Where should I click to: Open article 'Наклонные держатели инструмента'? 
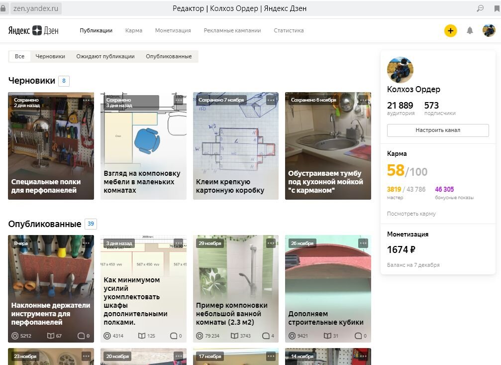51,288
